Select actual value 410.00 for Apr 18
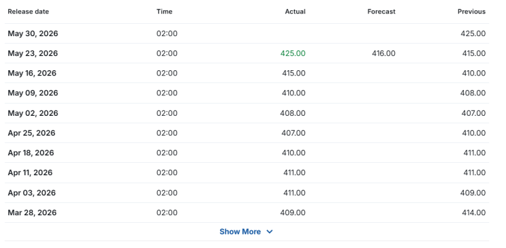The width and height of the screenshot is (506, 248). (x=294, y=153)
